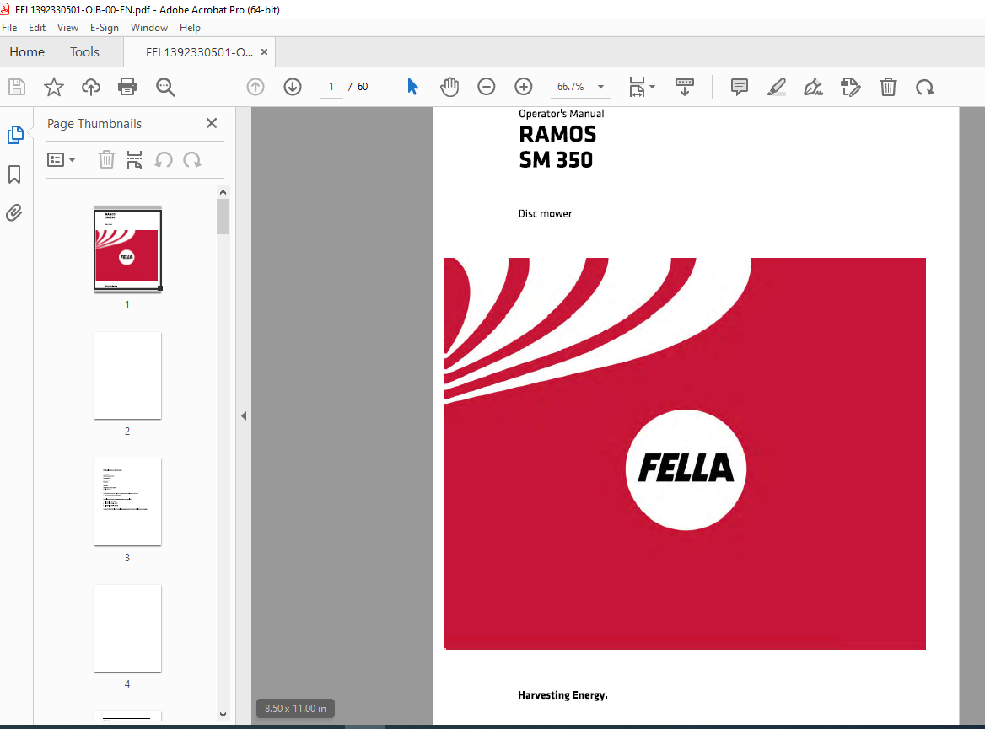The image size is (985, 729).
Task: Click the '8.50 x 11.00 in' size label
Action: pyautogui.click(x=295, y=708)
